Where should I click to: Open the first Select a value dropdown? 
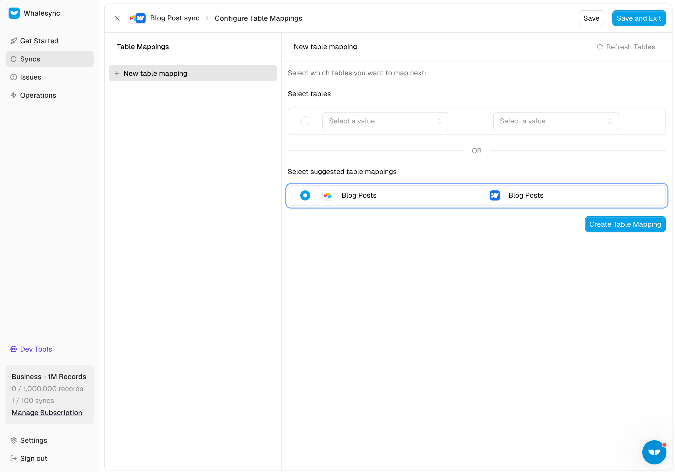pos(385,121)
